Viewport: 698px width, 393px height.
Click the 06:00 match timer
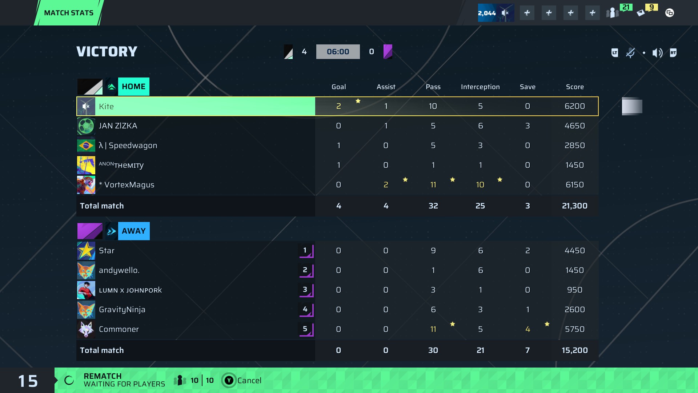tap(338, 52)
